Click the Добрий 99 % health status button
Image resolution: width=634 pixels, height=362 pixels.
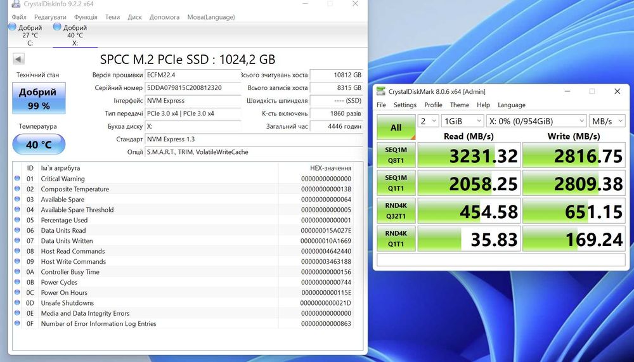[39, 98]
